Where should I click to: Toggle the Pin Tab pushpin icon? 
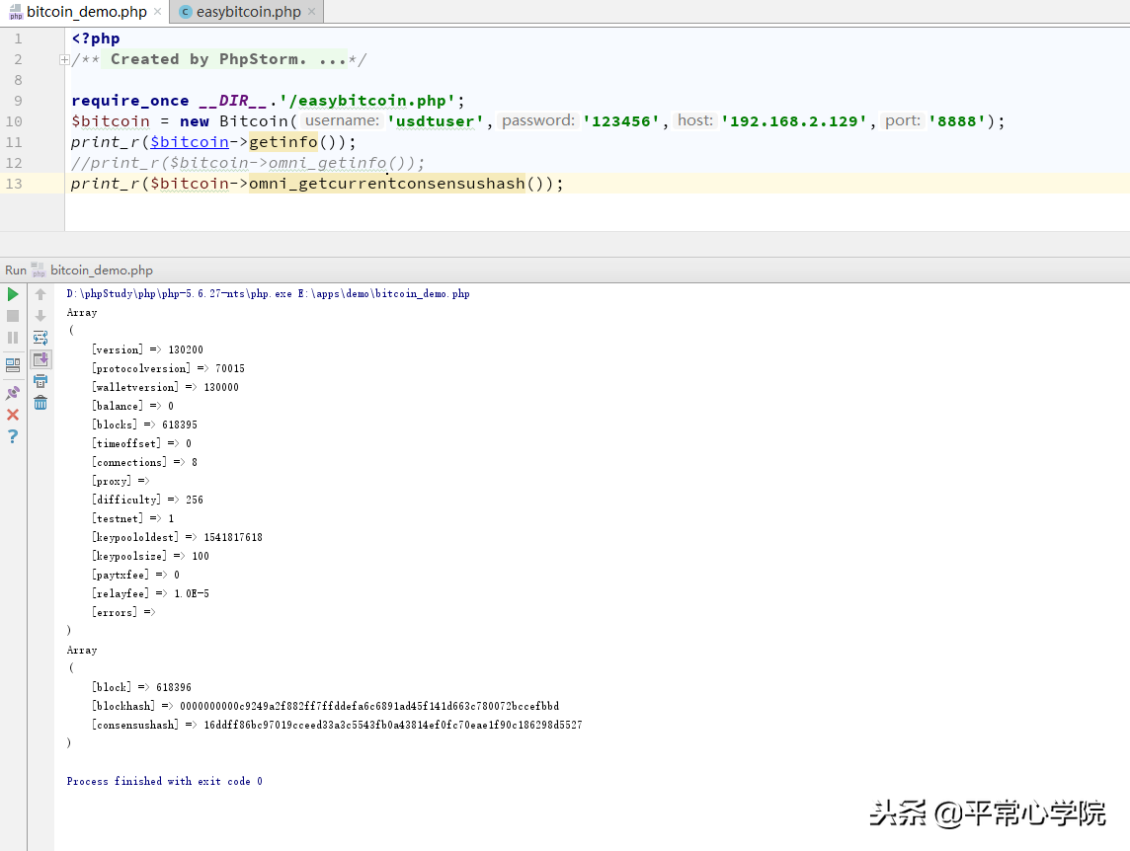point(13,392)
